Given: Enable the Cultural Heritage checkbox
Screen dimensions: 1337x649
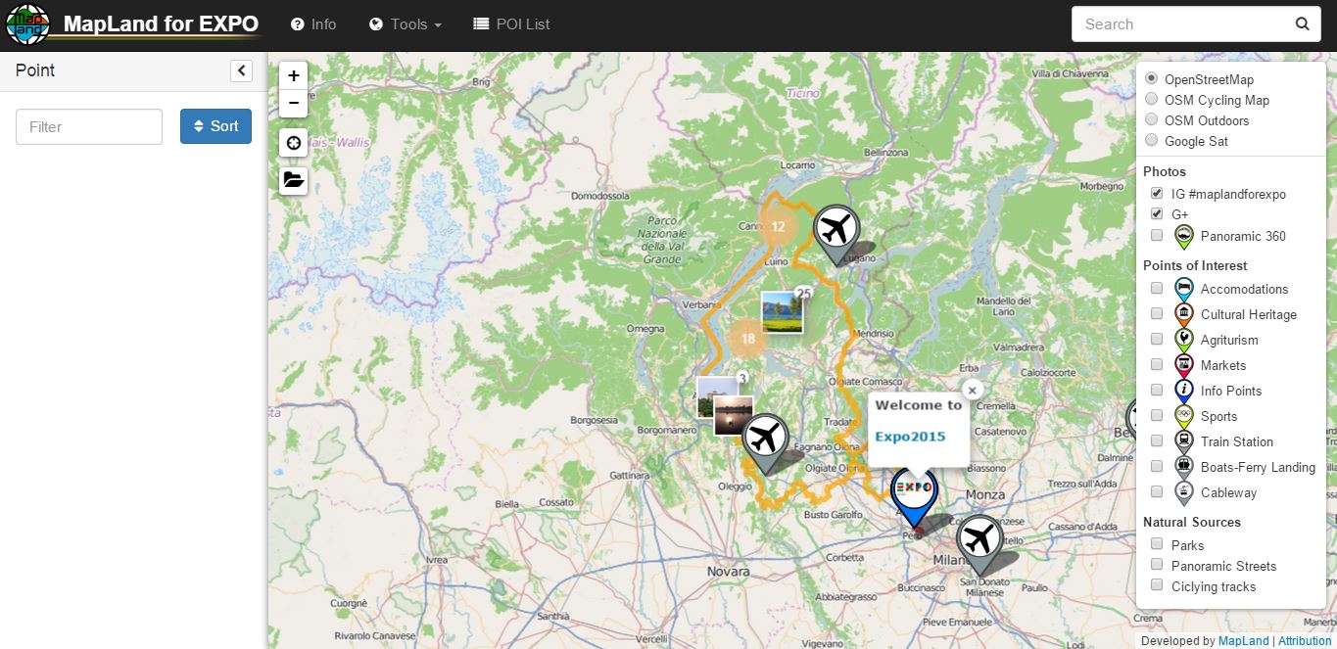Looking at the screenshot, I should 1157,313.
